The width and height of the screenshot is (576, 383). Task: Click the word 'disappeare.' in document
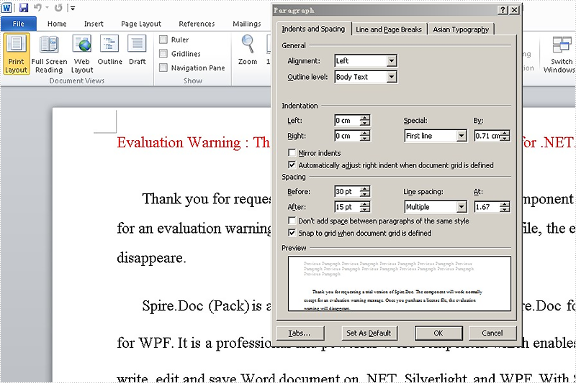pyautogui.click(x=151, y=258)
